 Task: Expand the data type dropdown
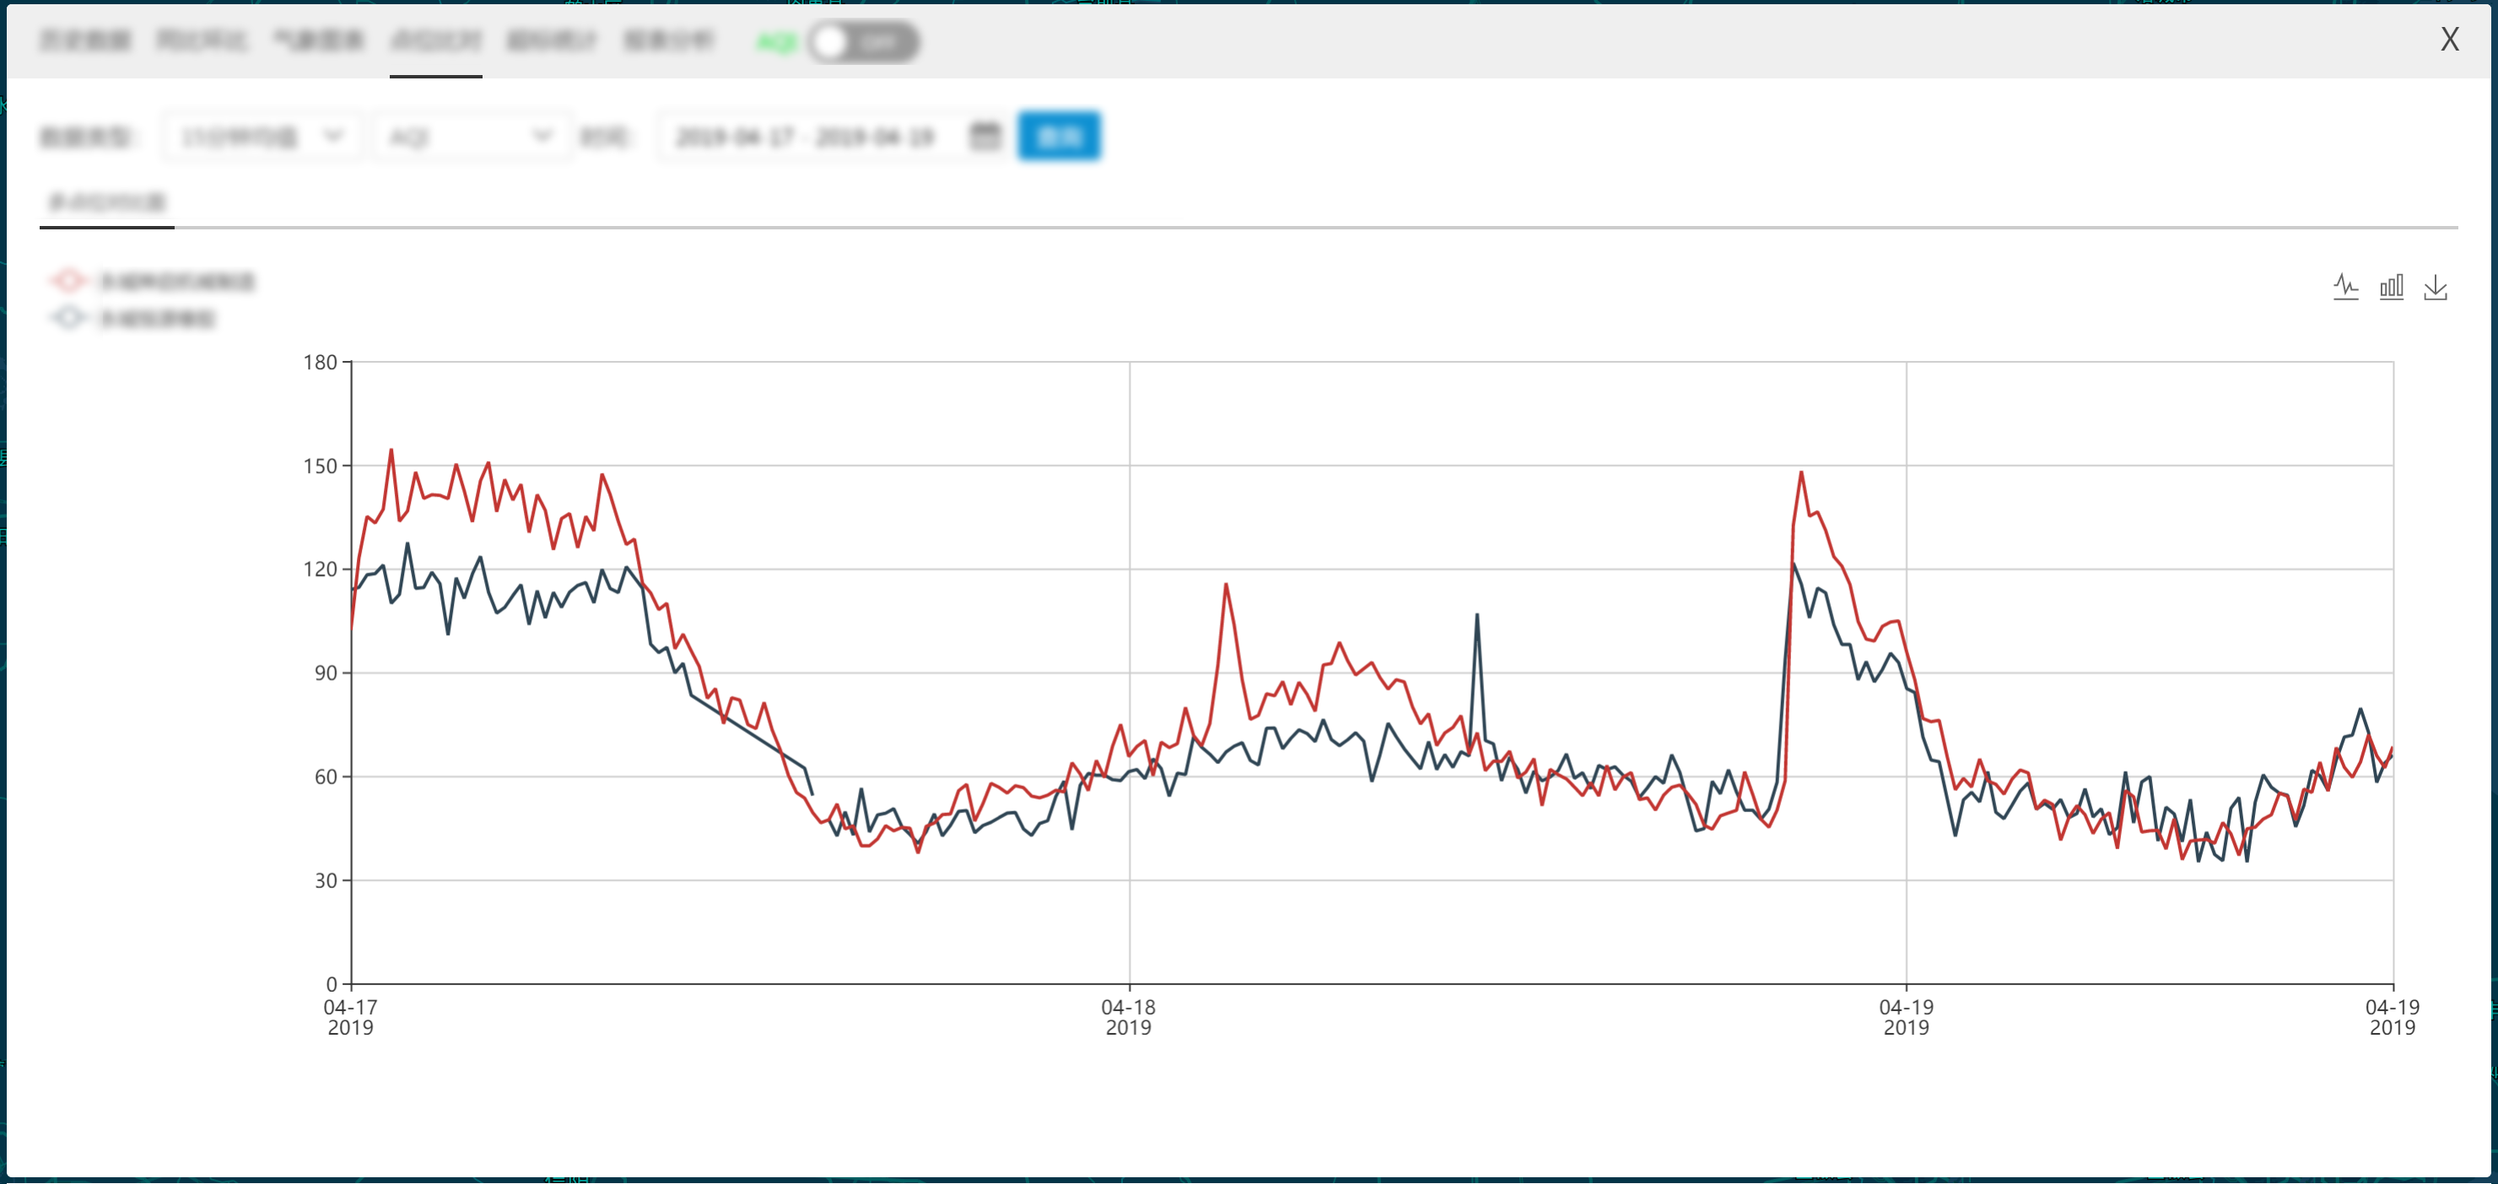262,136
